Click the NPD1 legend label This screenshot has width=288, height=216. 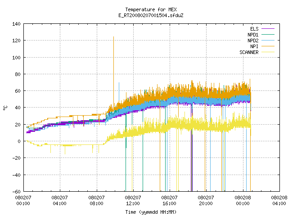point(253,35)
